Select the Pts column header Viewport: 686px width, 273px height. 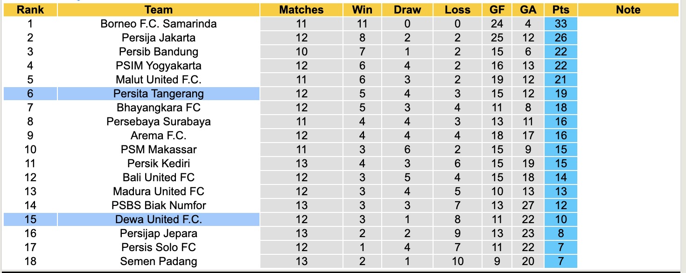pyautogui.click(x=560, y=10)
